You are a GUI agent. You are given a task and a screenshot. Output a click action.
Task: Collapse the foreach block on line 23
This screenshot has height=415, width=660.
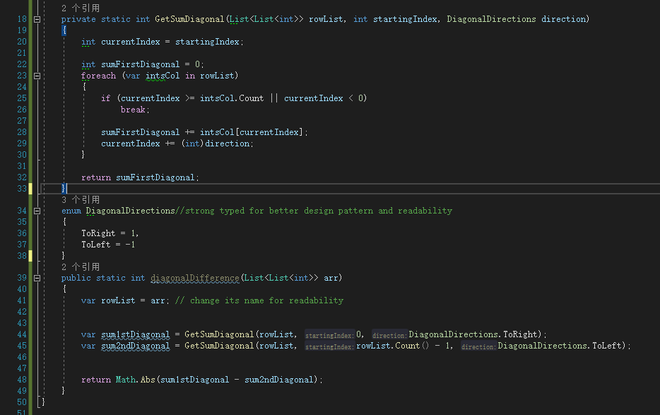click(x=37, y=76)
